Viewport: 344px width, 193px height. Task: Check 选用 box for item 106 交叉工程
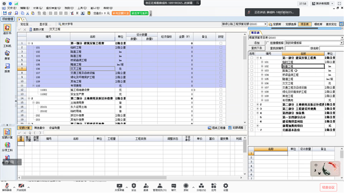(251, 83)
